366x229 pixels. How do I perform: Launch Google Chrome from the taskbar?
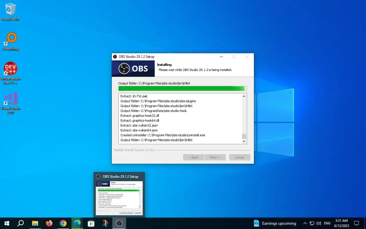pos(63,223)
